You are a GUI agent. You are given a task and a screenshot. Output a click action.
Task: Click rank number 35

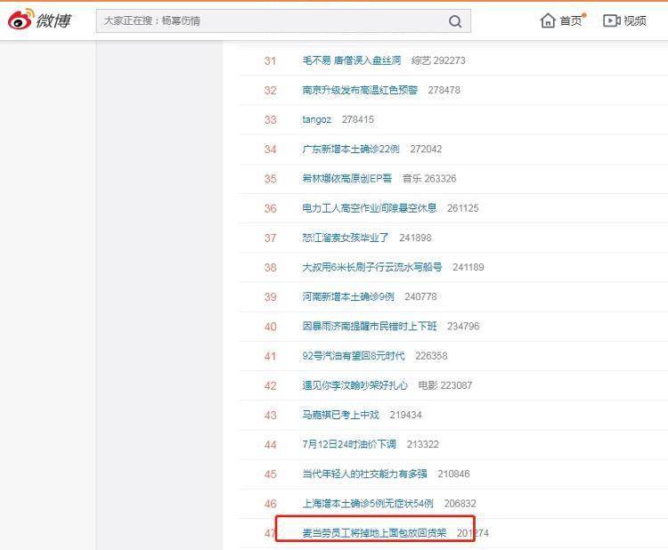click(270, 179)
